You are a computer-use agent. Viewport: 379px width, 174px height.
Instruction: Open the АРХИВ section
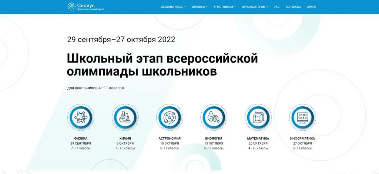click(312, 7)
